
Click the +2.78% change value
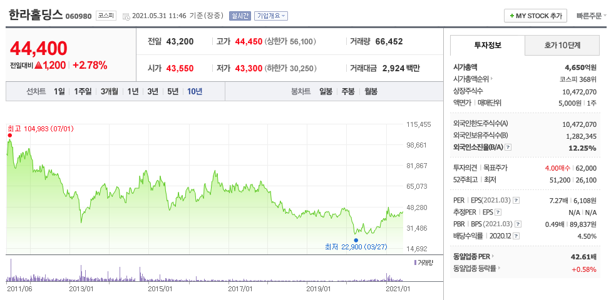(x=90, y=65)
